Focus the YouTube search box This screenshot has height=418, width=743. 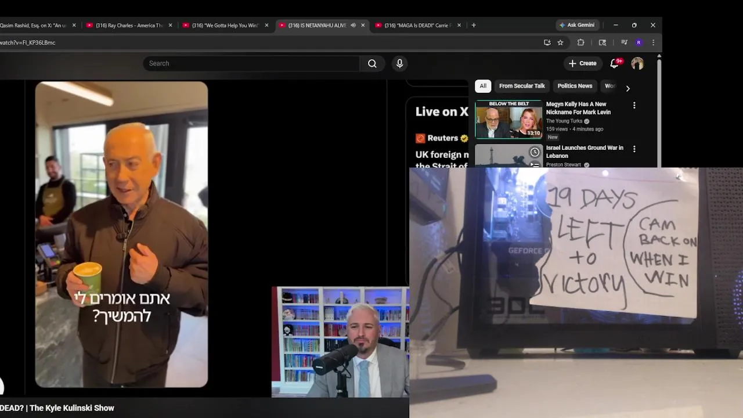click(x=251, y=63)
